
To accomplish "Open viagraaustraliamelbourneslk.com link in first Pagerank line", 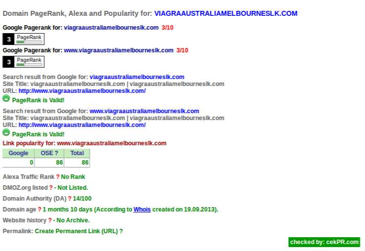I will 111,28.
